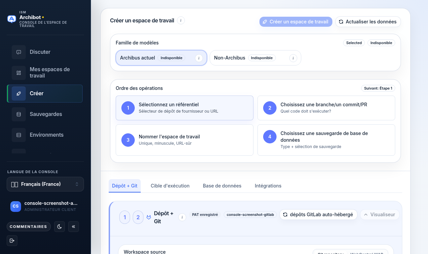This screenshot has height=254, width=428.
Task: Click the Ordre des opérations label
Action: tap(139, 88)
